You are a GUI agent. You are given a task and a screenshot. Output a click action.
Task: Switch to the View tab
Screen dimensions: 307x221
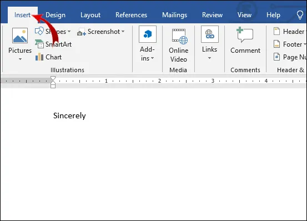244,15
